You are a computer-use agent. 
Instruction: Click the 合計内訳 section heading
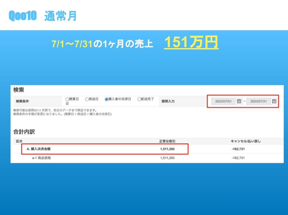[x=24, y=131]
